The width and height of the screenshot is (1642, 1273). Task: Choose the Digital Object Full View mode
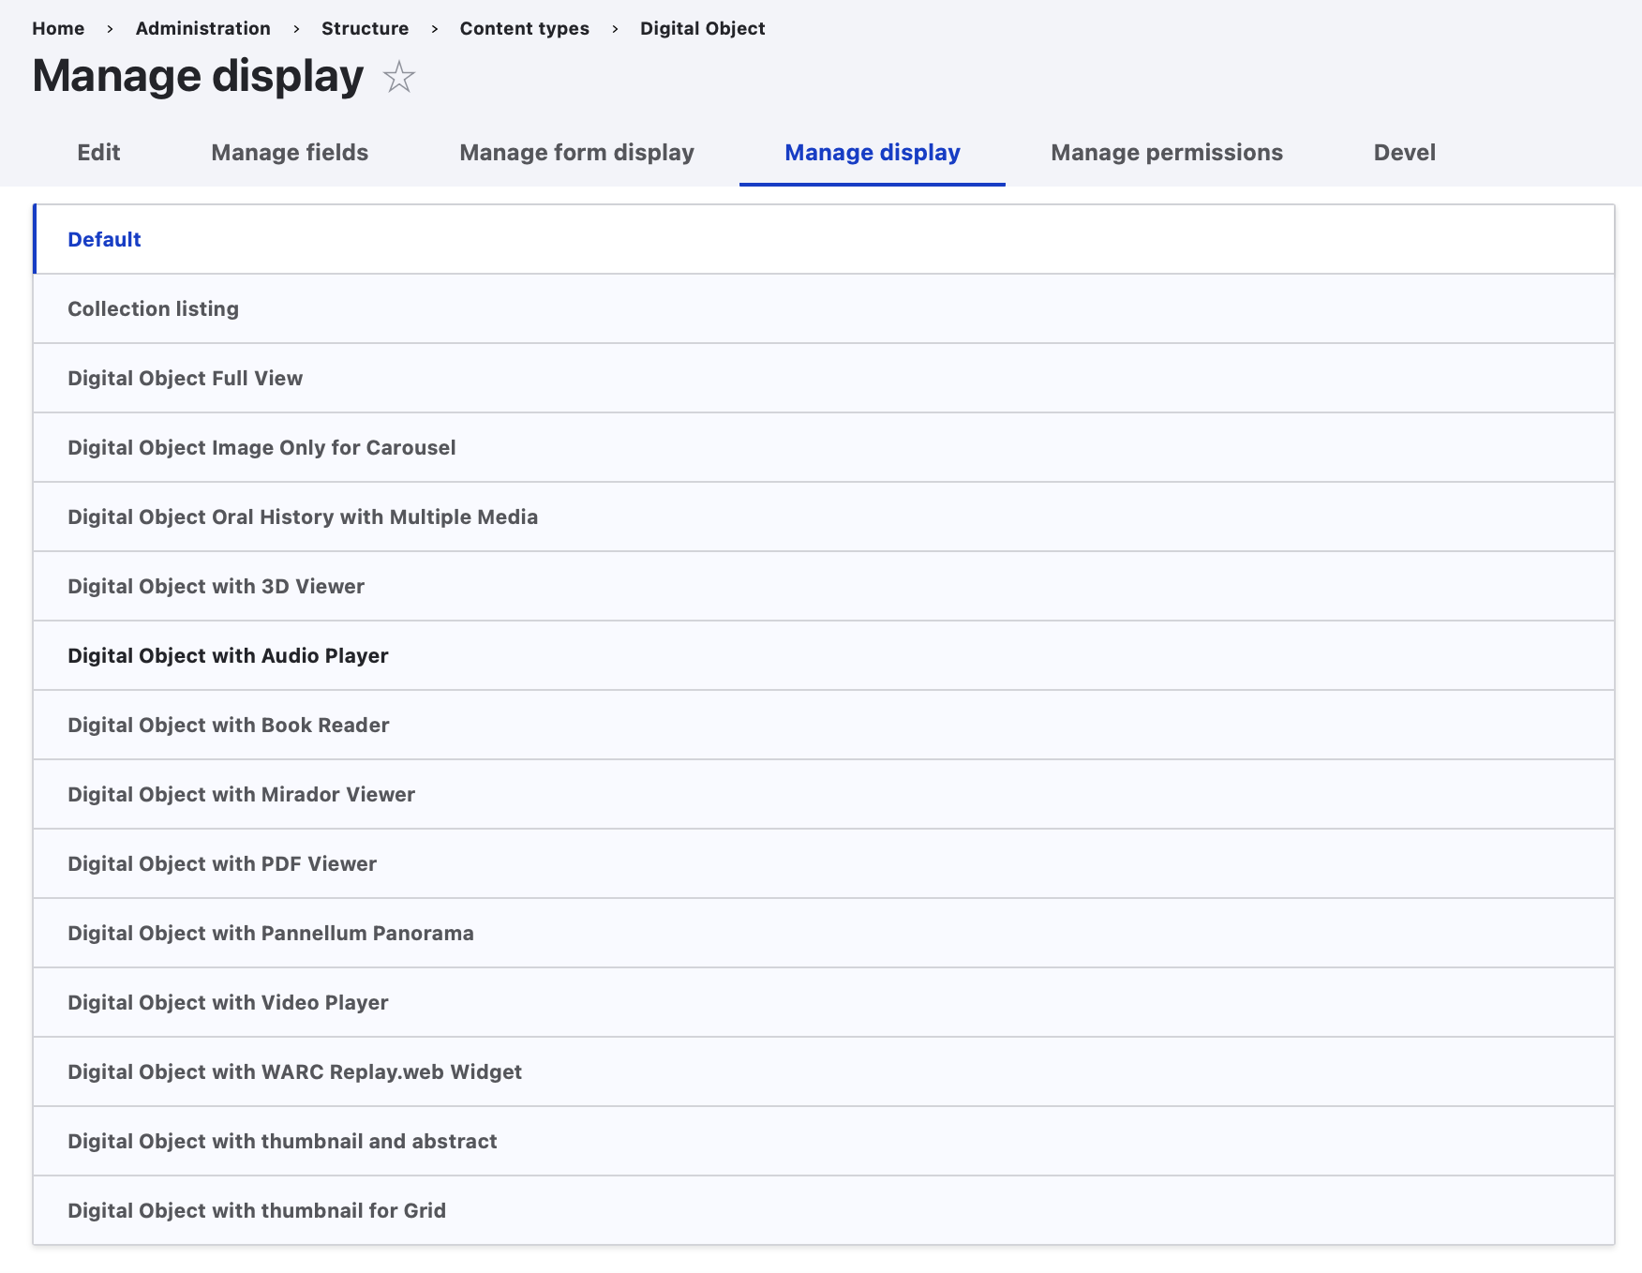tap(185, 379)
